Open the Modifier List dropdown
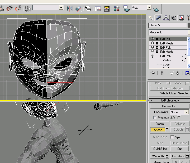The image size is (190, 163). point(169,32)
